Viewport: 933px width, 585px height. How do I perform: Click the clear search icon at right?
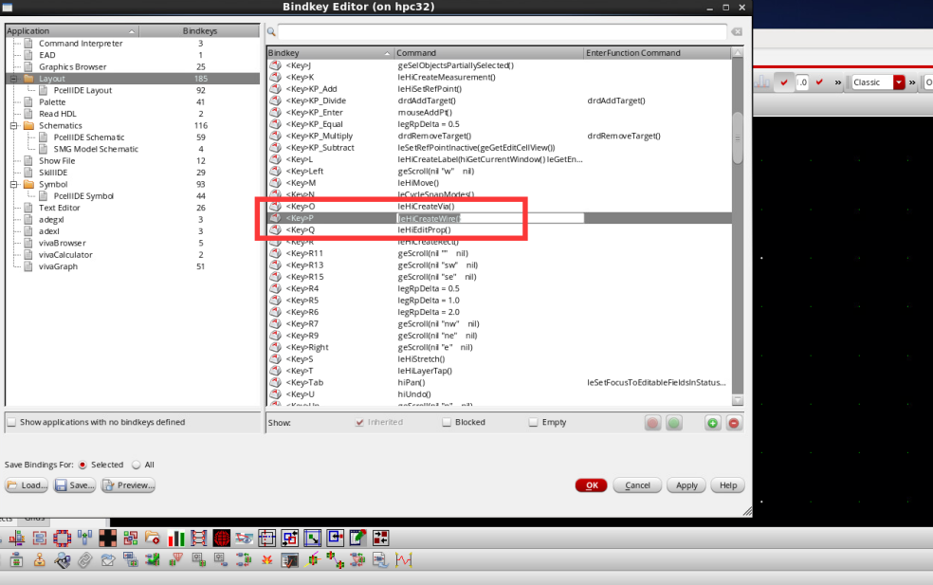(x=737, y=31)
